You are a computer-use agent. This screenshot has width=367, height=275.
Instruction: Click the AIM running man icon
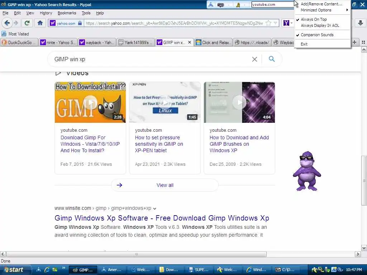click(238, 4)
